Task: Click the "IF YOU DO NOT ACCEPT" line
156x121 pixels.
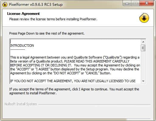Action: pyautogui.click(x=73, y=81)
